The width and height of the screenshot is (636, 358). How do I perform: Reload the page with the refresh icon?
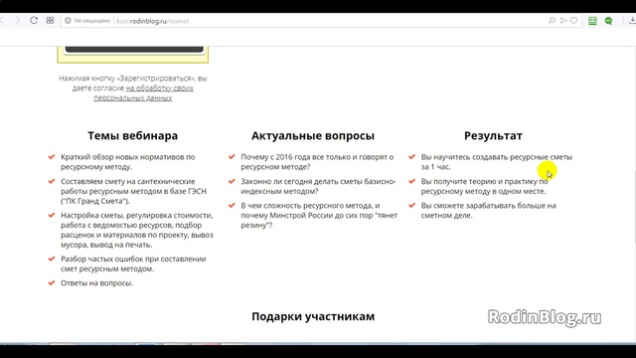(x=34, y=20)
